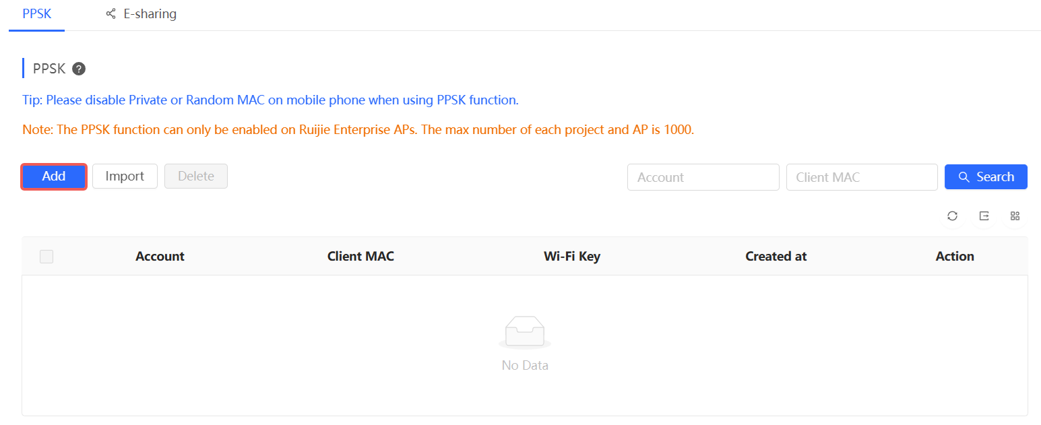Open the column display settings icon

pos(1015,216)
